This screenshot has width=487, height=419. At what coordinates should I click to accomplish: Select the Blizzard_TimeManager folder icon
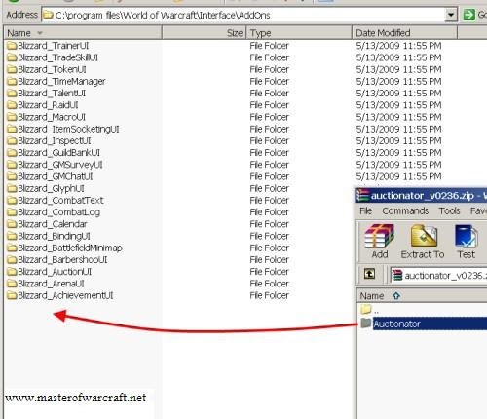tap(12, 81)
